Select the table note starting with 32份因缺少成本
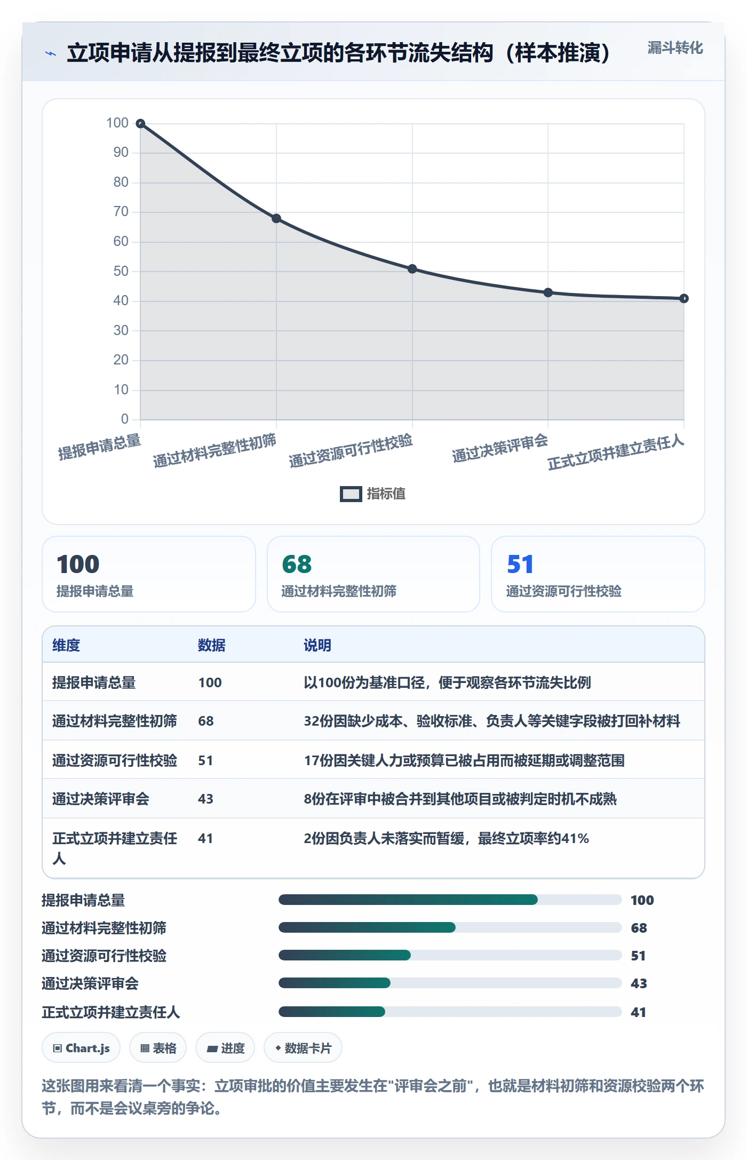Viewport: 747px width, 1160px height. pos(492,721)
